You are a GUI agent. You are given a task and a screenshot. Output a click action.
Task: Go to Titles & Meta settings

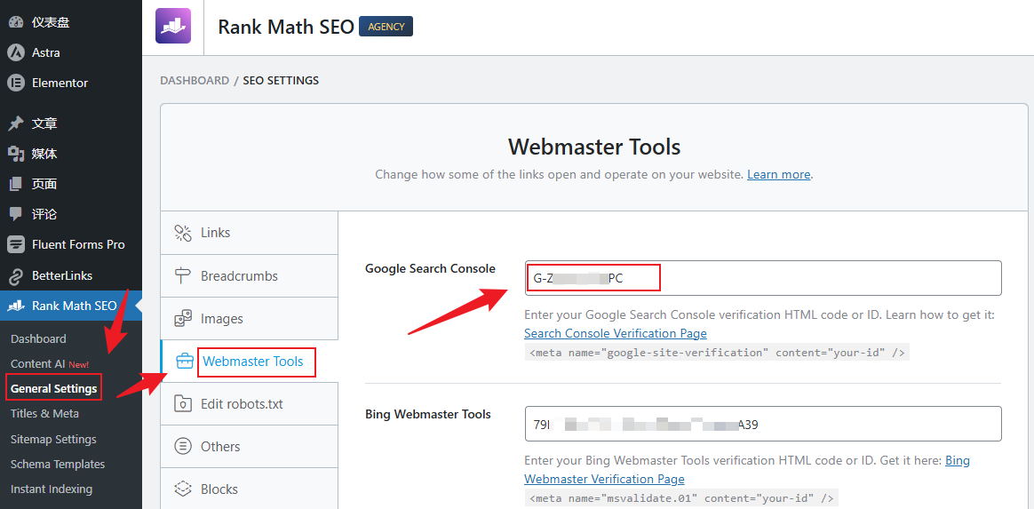(x=44, y=414)
